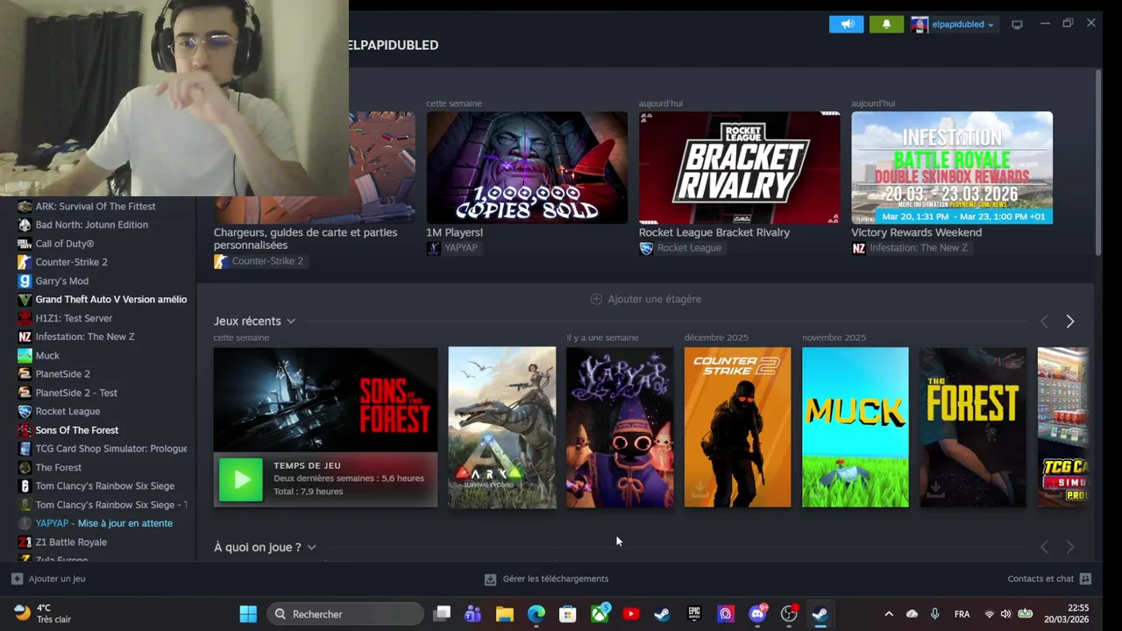Viewport: 1122px width, 631px height.
Task: Show hidden system tray icons chevron
Action: [x=888, y=614]
